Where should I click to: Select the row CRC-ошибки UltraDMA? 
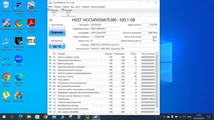point(102,112)
